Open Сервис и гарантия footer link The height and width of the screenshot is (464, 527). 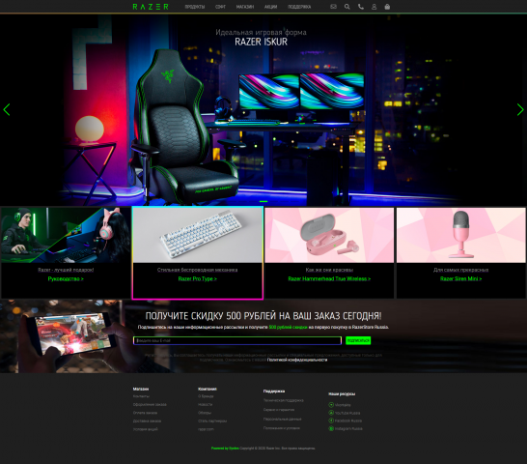pos(279,410)
